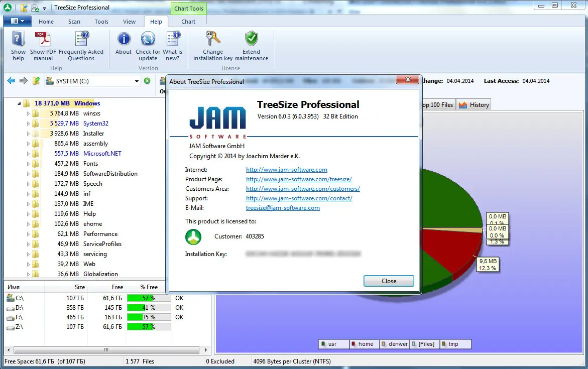Click the Top 100 Files tab
The image size is (588, 369).
point(437,105)
